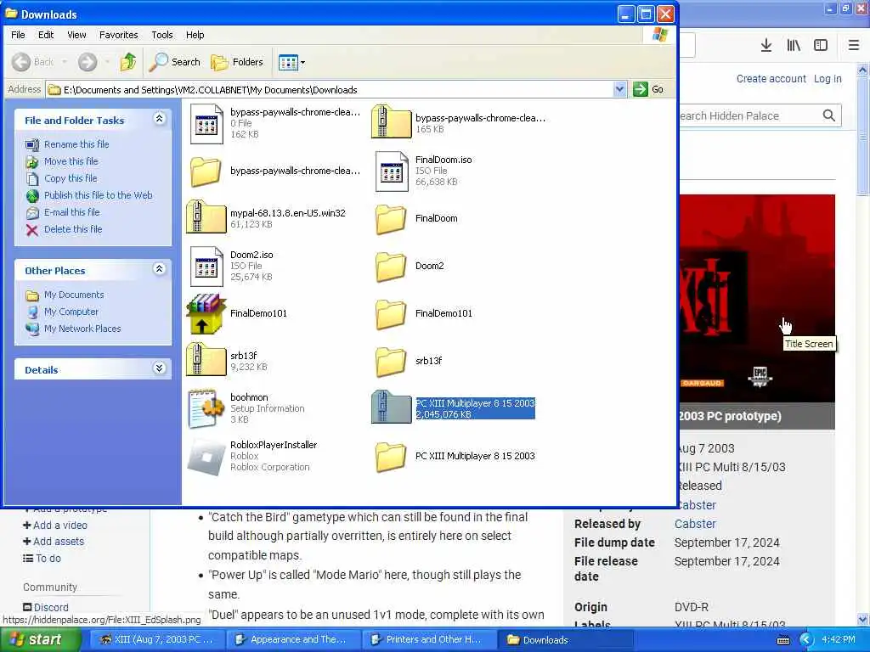
Task: Open the Favorites menu
Action: point(119,34)
